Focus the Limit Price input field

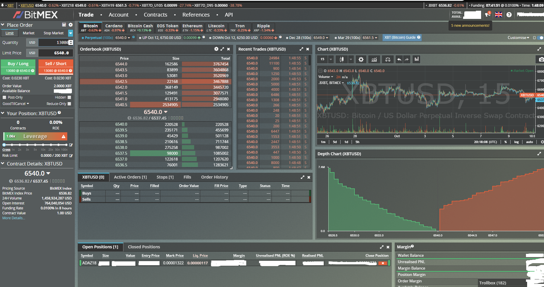point(55,53)
